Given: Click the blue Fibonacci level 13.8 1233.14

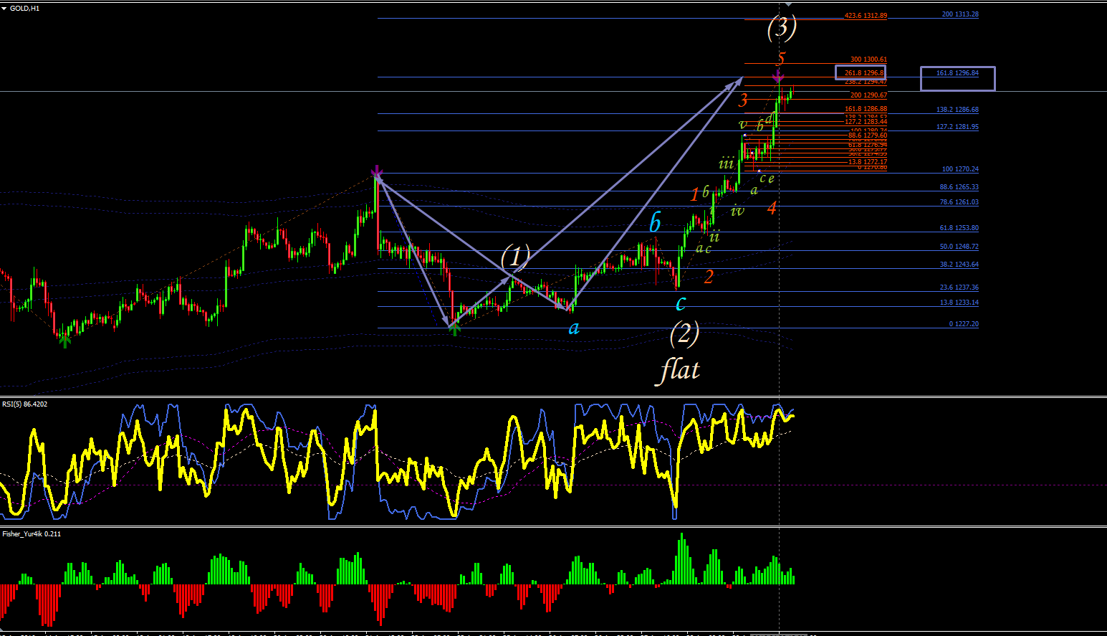Looking at the screenshot, I should point(959,303).
